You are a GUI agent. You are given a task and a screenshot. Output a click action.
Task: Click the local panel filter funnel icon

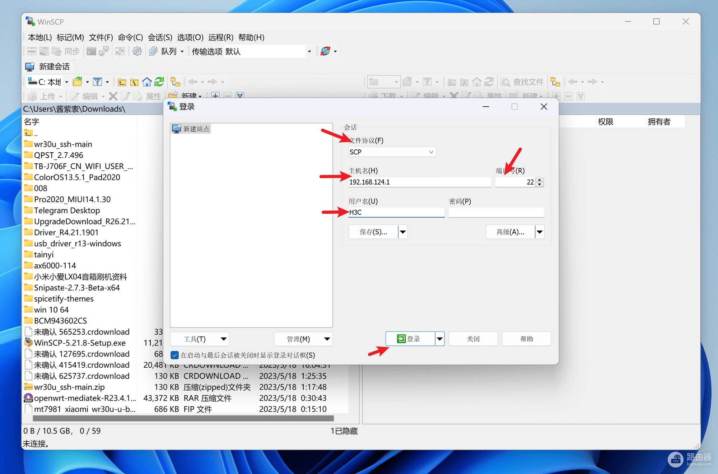coord(97,82)
